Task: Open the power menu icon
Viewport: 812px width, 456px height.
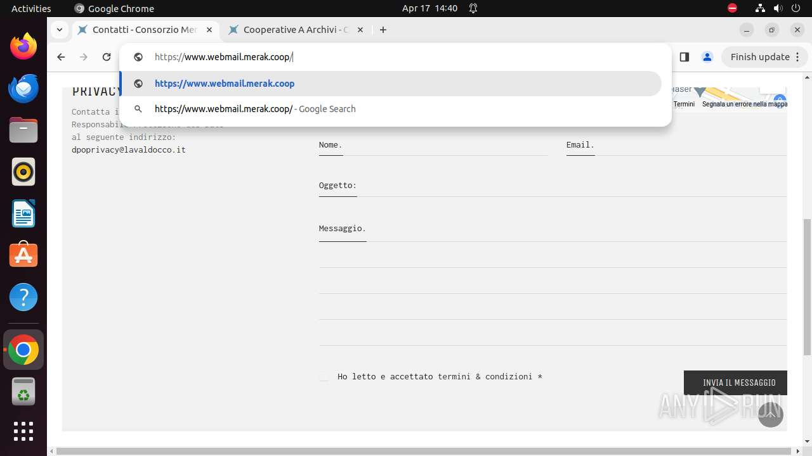Action: [796, 8]
